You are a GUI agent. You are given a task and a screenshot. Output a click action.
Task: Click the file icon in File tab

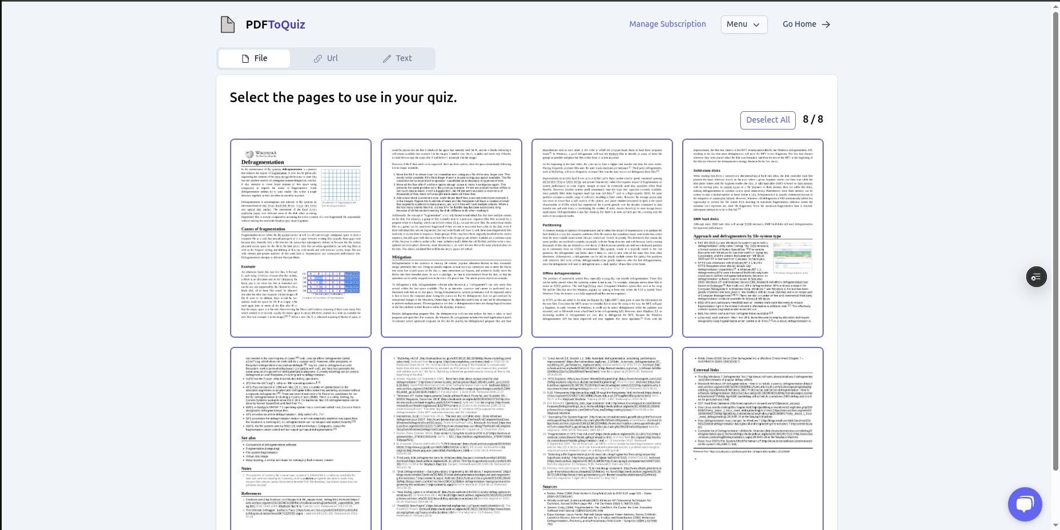(245, 59)
